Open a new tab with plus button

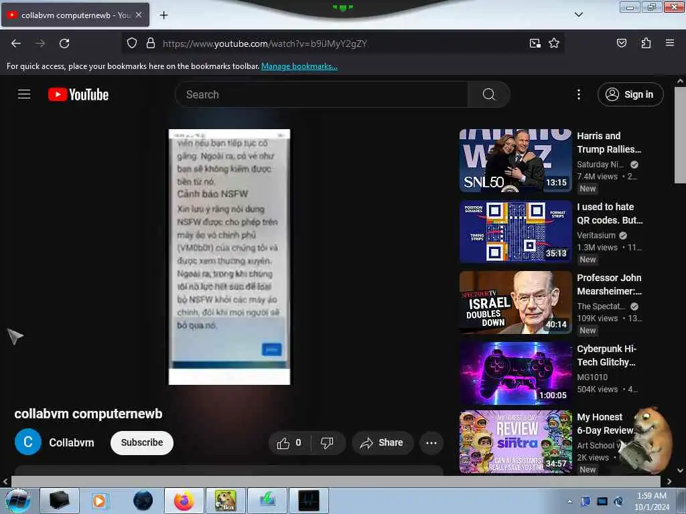[x=163, y=15]
